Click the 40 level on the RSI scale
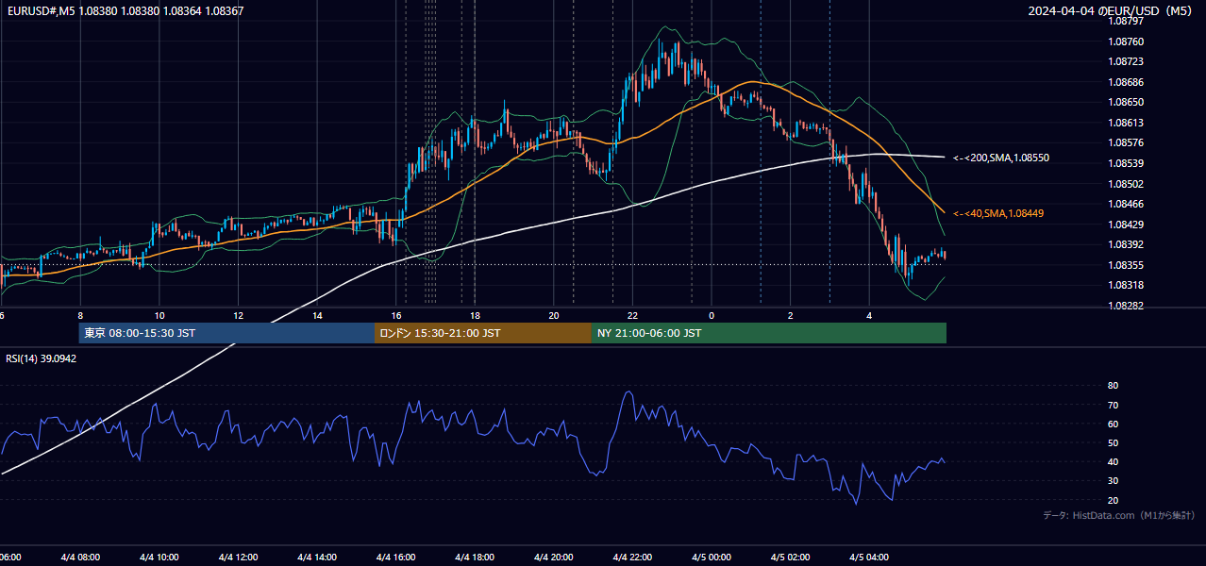The height and width of the screenshot is (566, 1206). [1113, 461]
